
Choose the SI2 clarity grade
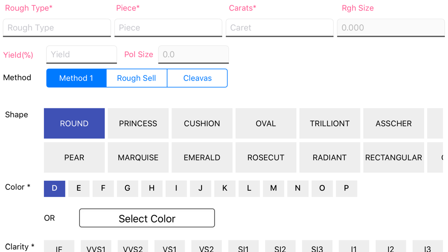(280, 247)
